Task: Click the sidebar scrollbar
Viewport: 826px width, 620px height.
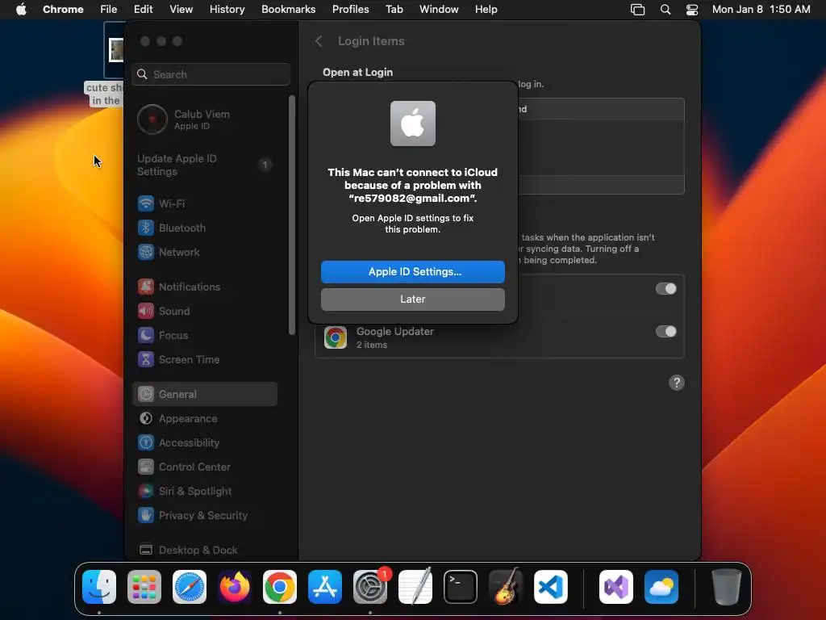Action: coord(292,215)
